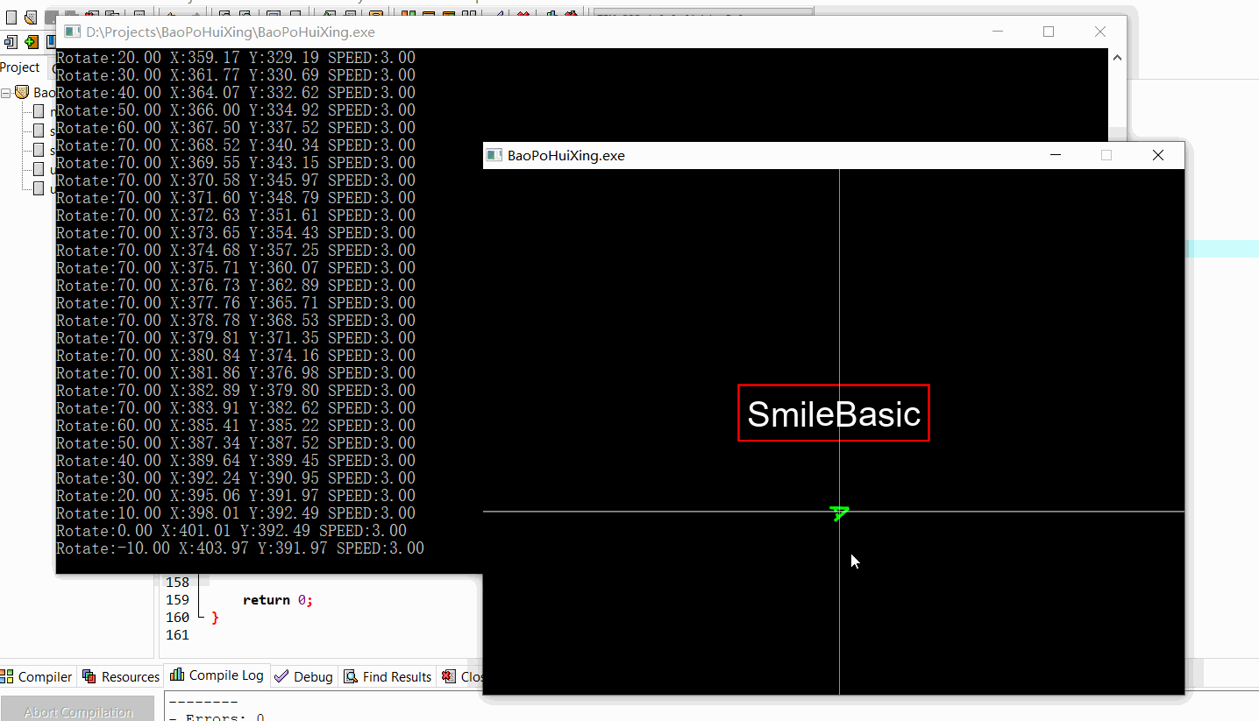Click the console line 'Rotate:0.00 X:401.01'

coord(231,531)
